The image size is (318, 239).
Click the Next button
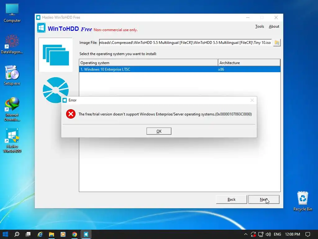(x=264, y=199)
